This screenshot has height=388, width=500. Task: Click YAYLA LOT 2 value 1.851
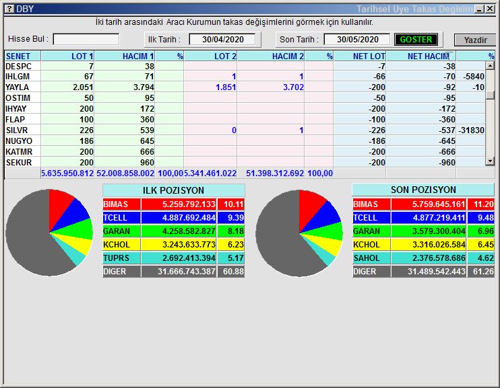coord(226,87)
